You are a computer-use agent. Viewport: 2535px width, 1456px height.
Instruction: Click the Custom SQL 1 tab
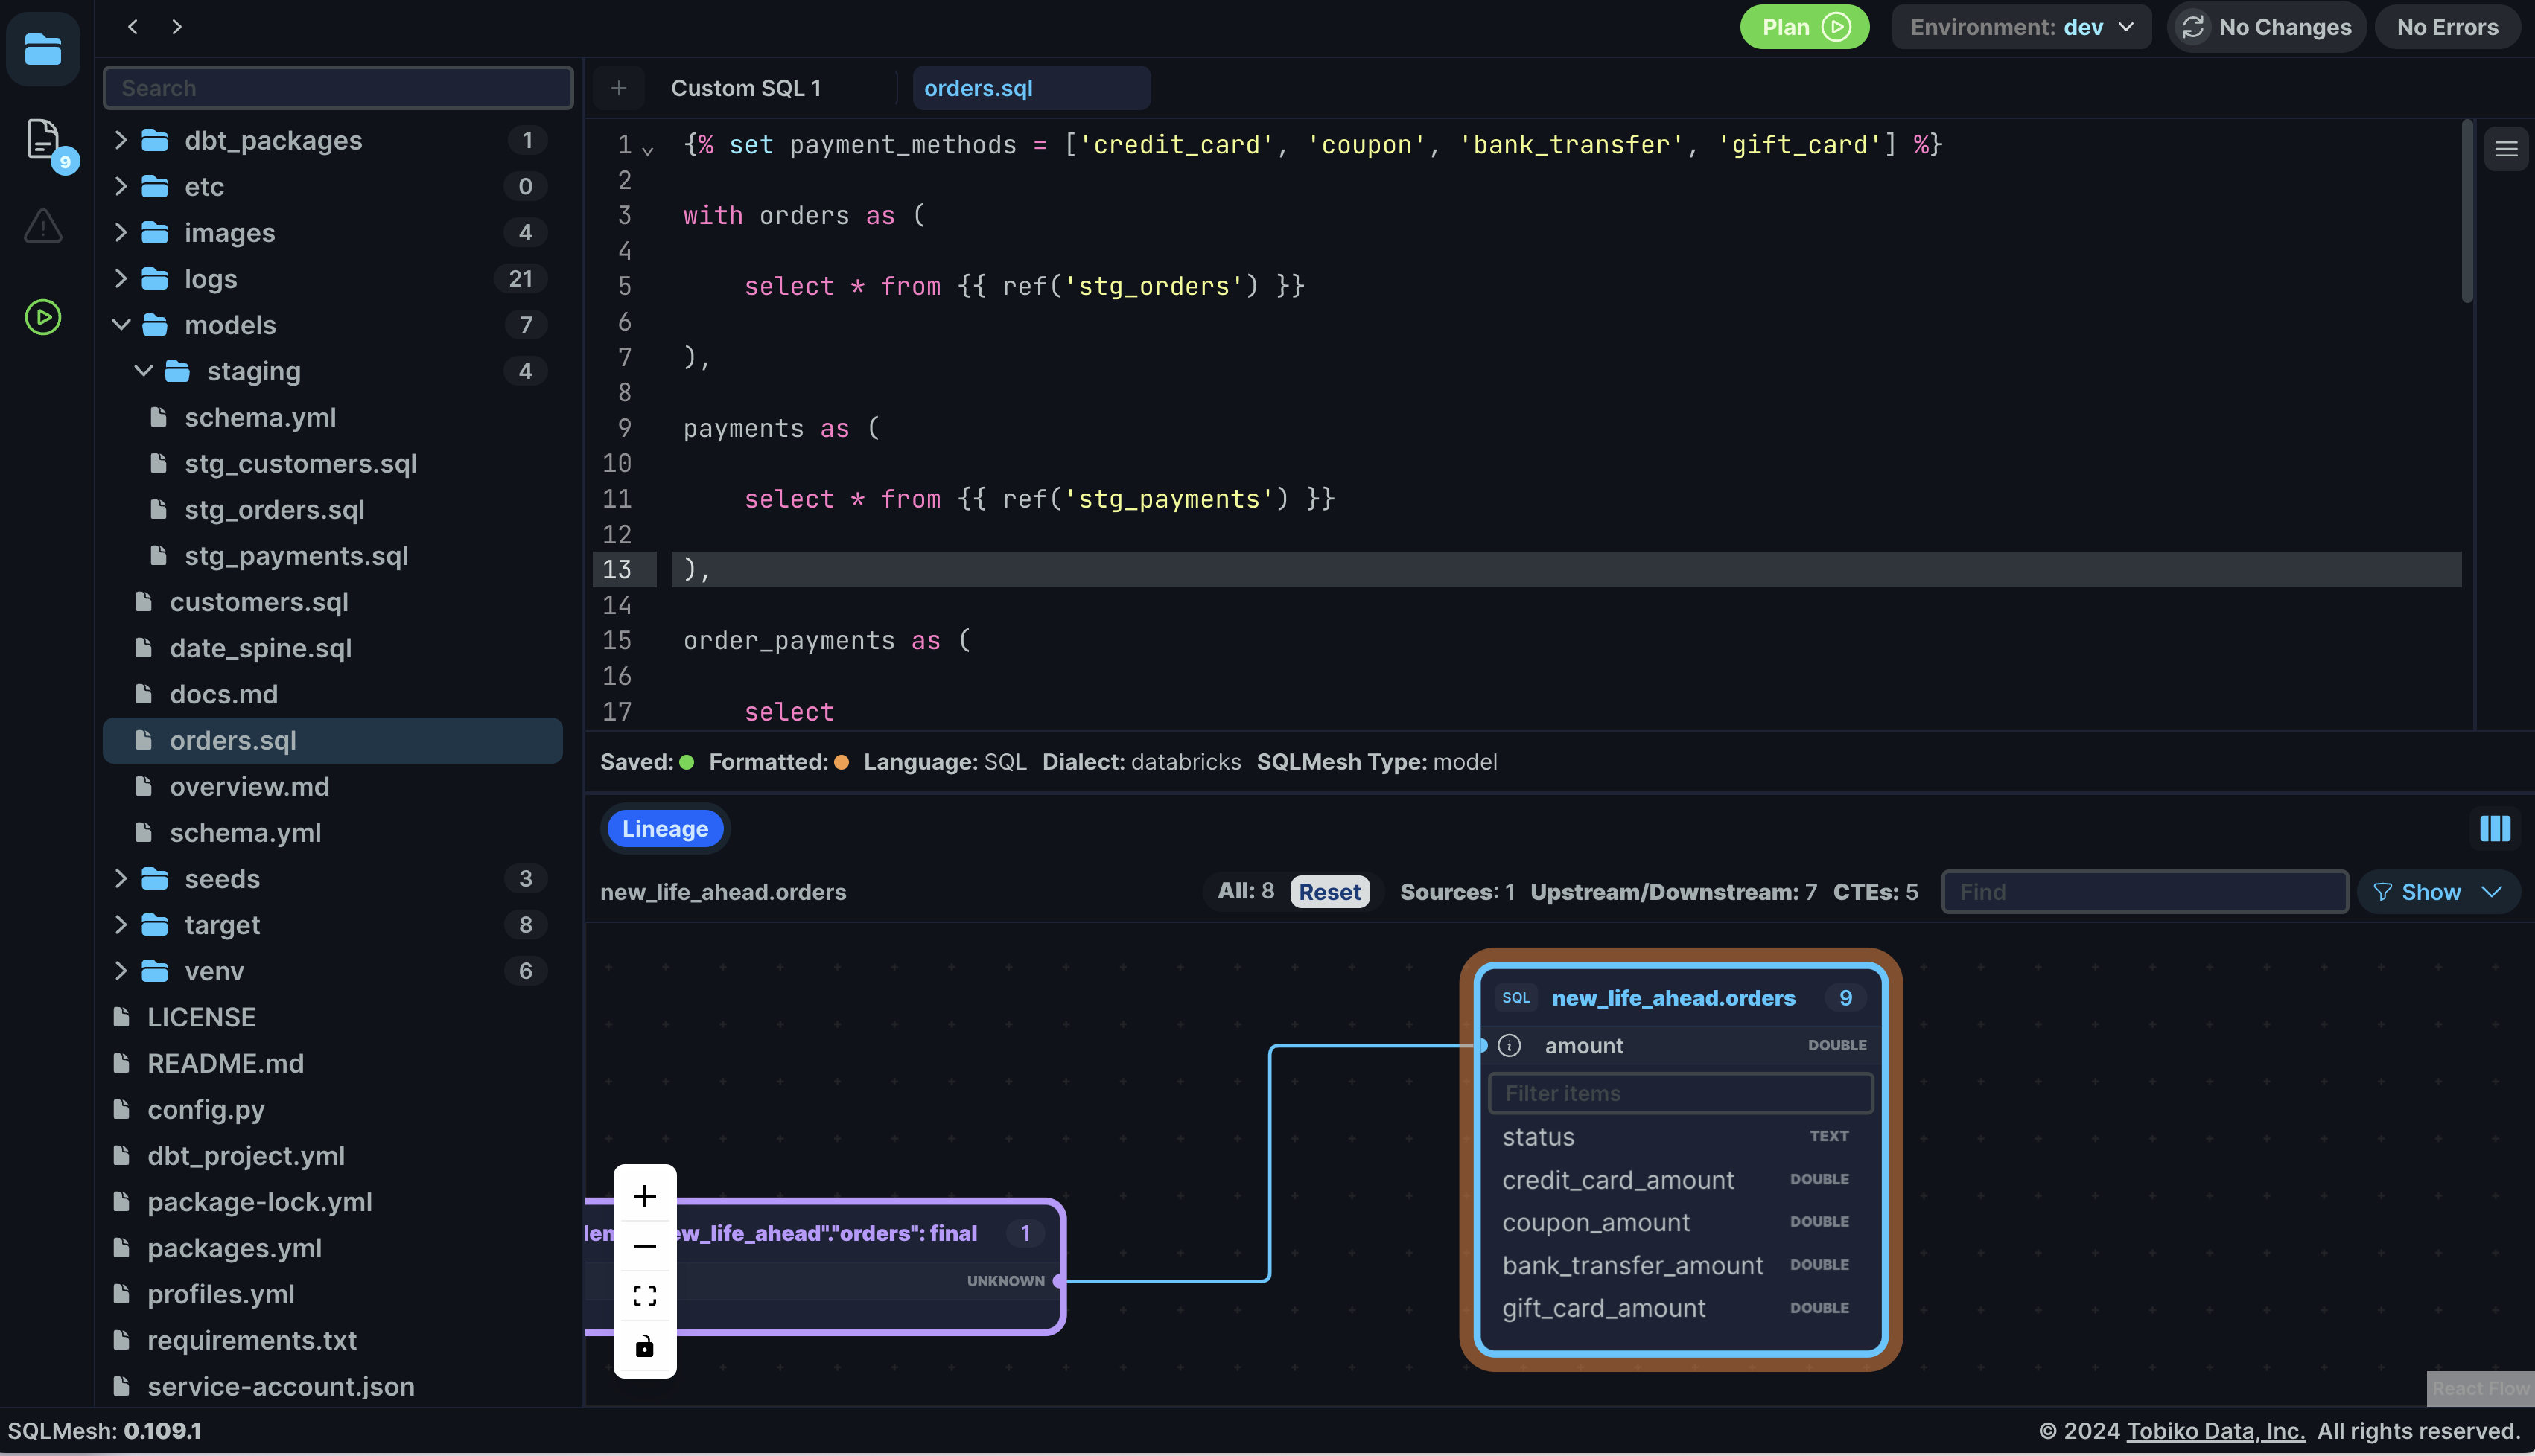745,87
